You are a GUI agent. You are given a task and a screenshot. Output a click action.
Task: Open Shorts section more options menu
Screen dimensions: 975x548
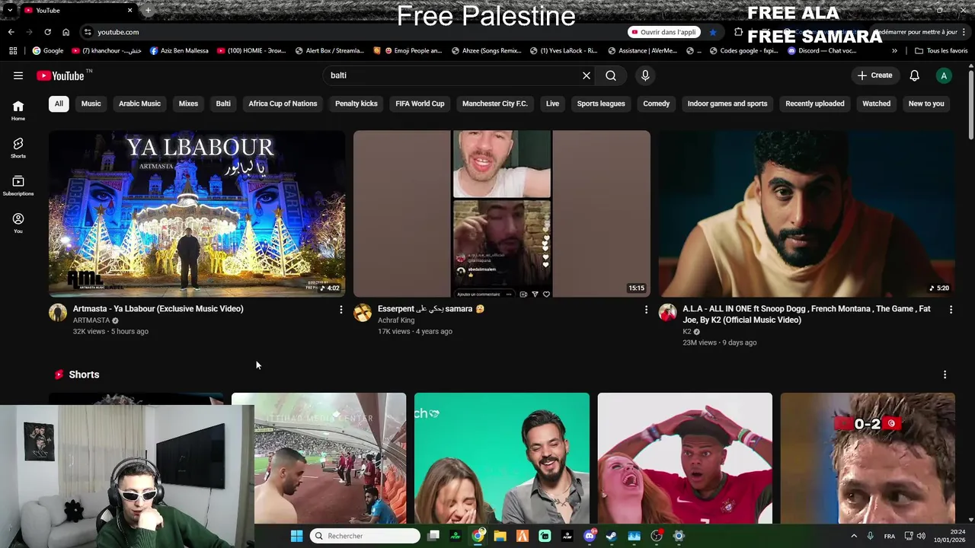(945, 374)
